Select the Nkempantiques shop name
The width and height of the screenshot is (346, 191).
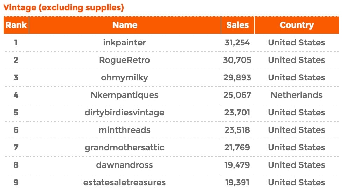[x=124, y=95]
